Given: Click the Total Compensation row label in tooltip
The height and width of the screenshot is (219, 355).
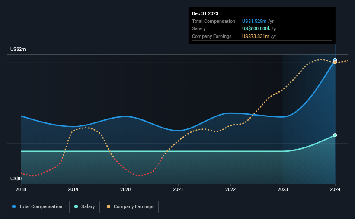Looking at the screenshot, I should [x=214, y=21].
